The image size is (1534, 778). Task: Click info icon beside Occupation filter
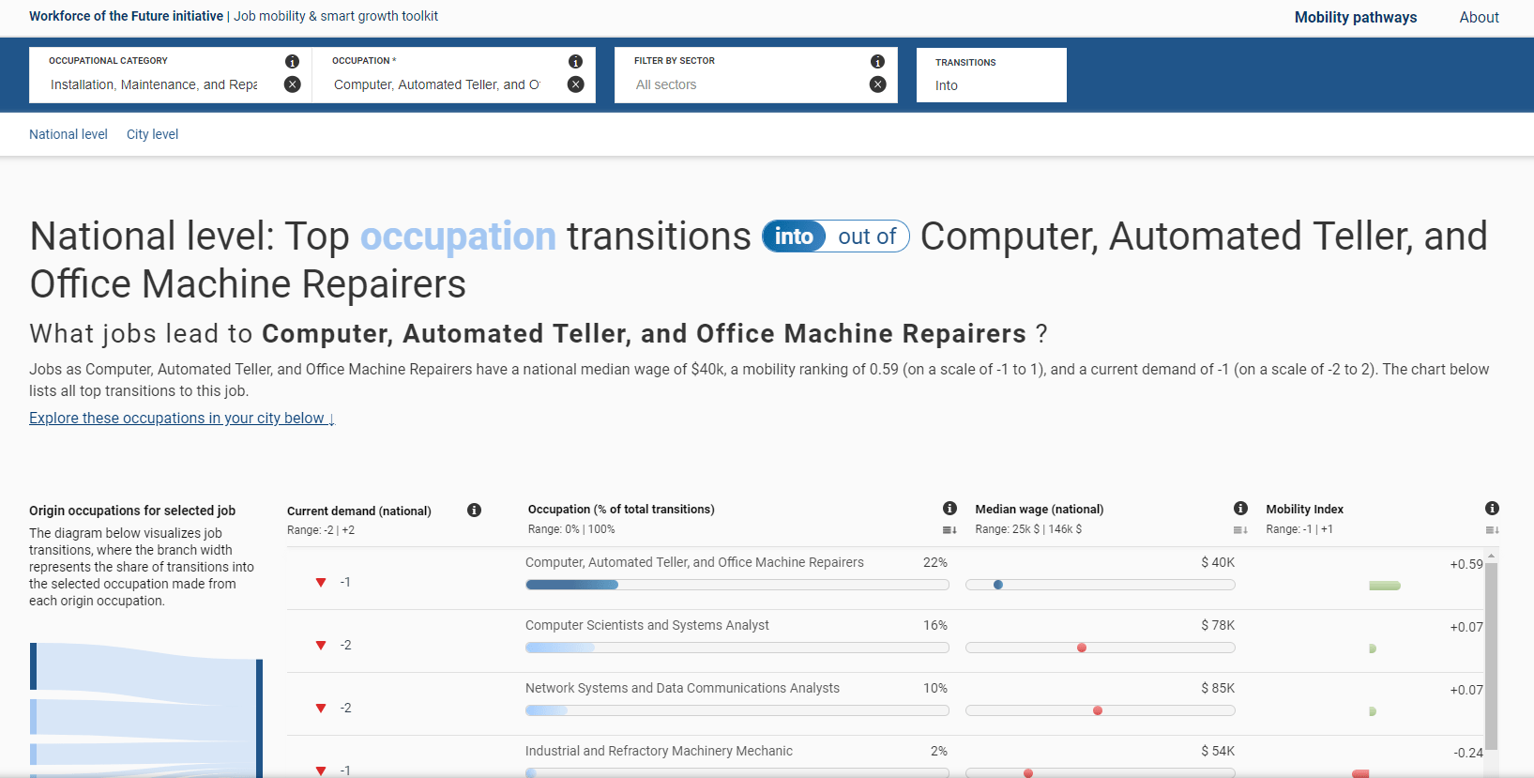pos(575,61)
